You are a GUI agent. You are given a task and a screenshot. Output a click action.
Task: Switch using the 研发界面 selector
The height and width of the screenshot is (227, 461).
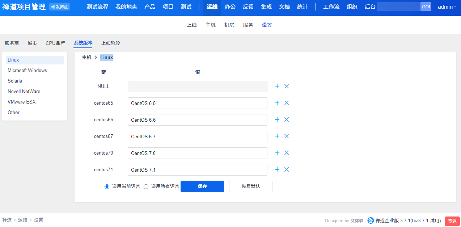(x=60, y=7)
